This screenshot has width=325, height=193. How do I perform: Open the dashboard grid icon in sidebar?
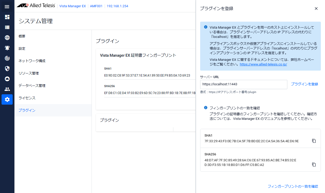(7, 17)
